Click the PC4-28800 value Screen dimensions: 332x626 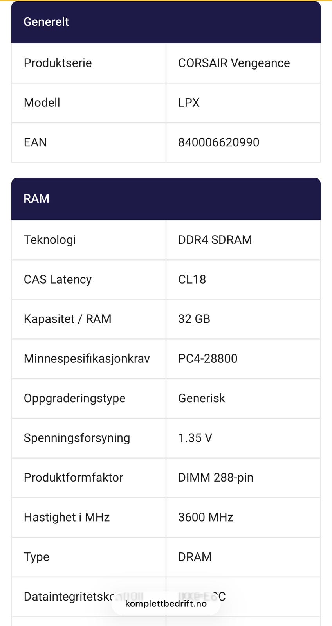pyautogui.click(x=207, y=359)
